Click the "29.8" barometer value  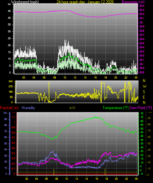142,31
